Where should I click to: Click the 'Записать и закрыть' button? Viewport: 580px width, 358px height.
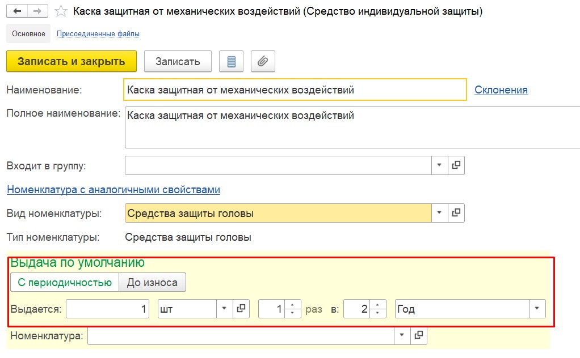click(72, 61)
